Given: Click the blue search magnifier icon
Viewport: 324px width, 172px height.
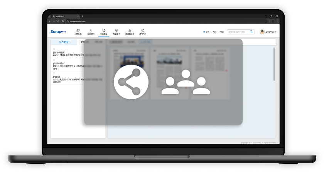Looking at the screenshot, I should pos(251,32).
